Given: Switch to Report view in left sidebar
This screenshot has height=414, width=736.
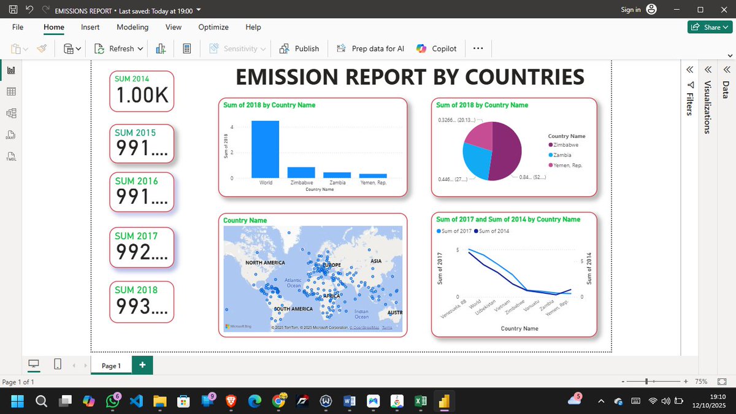Looking at the screenshot, I should click(x=11, y=71).
